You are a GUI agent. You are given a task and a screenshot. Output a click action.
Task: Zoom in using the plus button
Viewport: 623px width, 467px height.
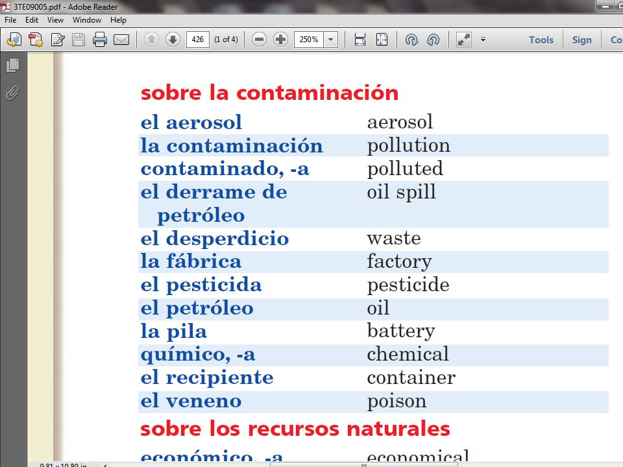281,40
